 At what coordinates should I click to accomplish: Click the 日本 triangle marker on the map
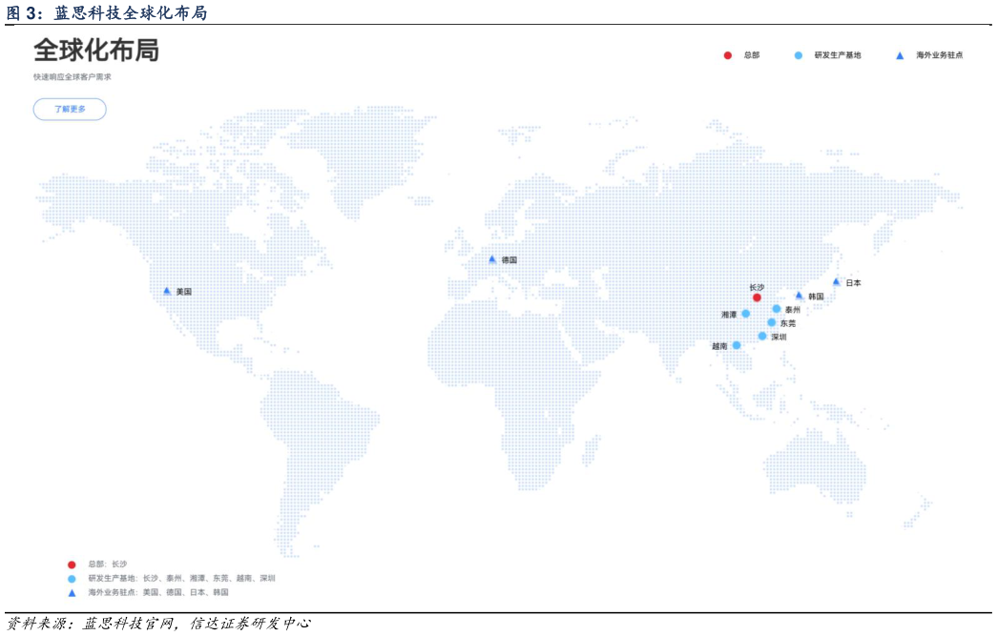(837, 281)
